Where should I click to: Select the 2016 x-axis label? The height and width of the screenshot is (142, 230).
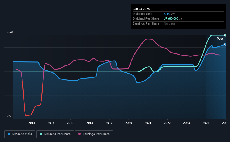coord(51,123)
